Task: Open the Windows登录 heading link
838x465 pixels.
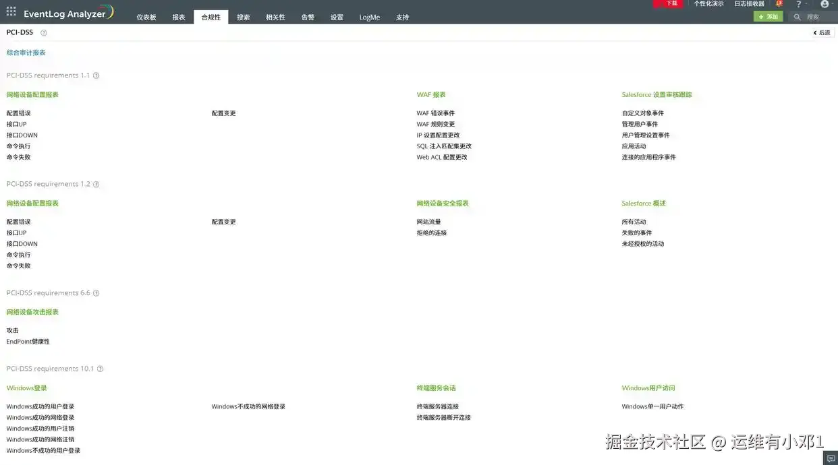Action: coord(27,388)
